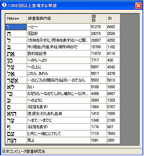144x156 pixels.
Task: Close the 1000回以上登場する単語 window
Action: pos(139,6)
